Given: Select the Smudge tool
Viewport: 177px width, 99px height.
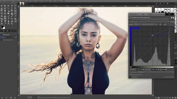Looking at the screenshot, I should (x=5, y=21).
